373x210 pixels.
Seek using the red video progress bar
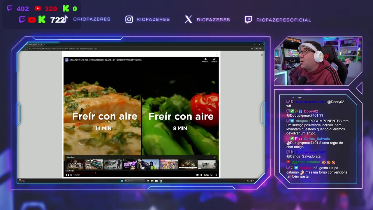(141, 173)
